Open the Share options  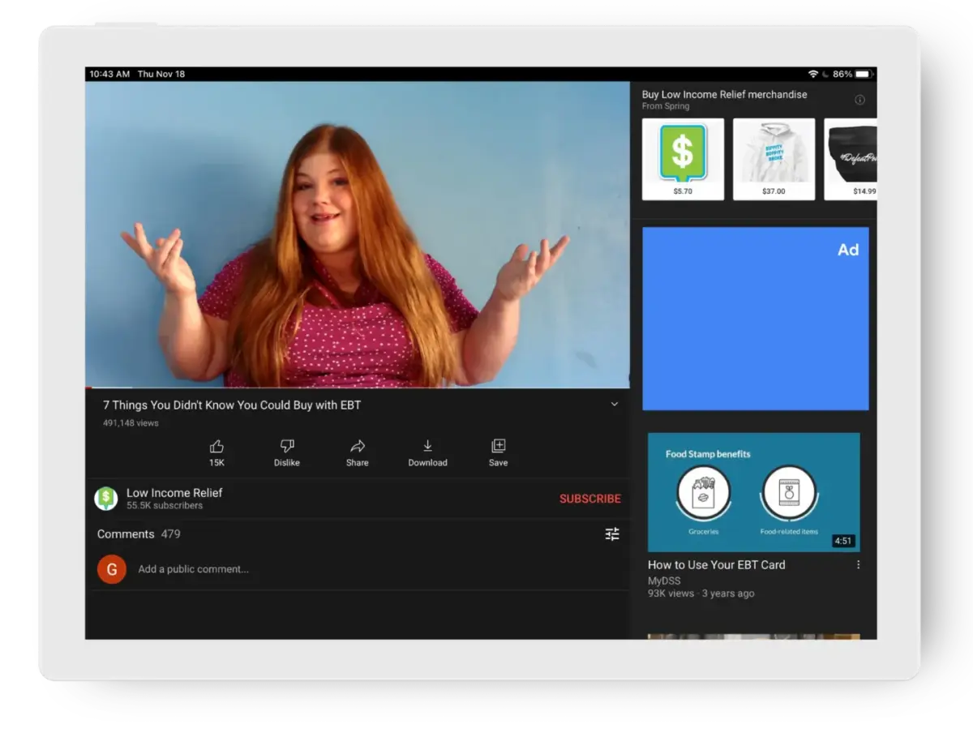coord(357,447)
